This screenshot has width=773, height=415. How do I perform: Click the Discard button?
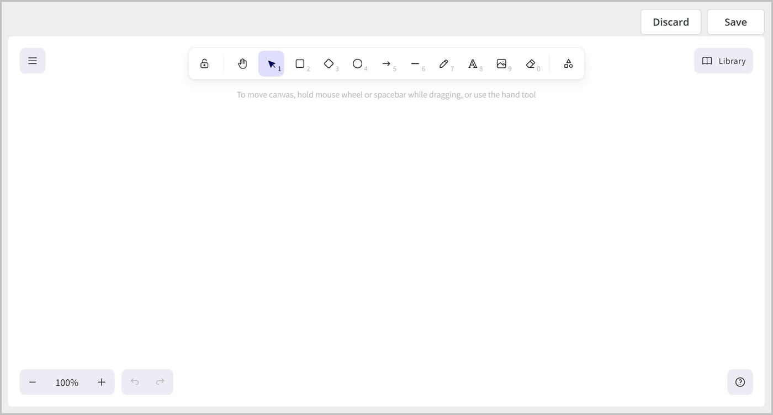(671, 22)
